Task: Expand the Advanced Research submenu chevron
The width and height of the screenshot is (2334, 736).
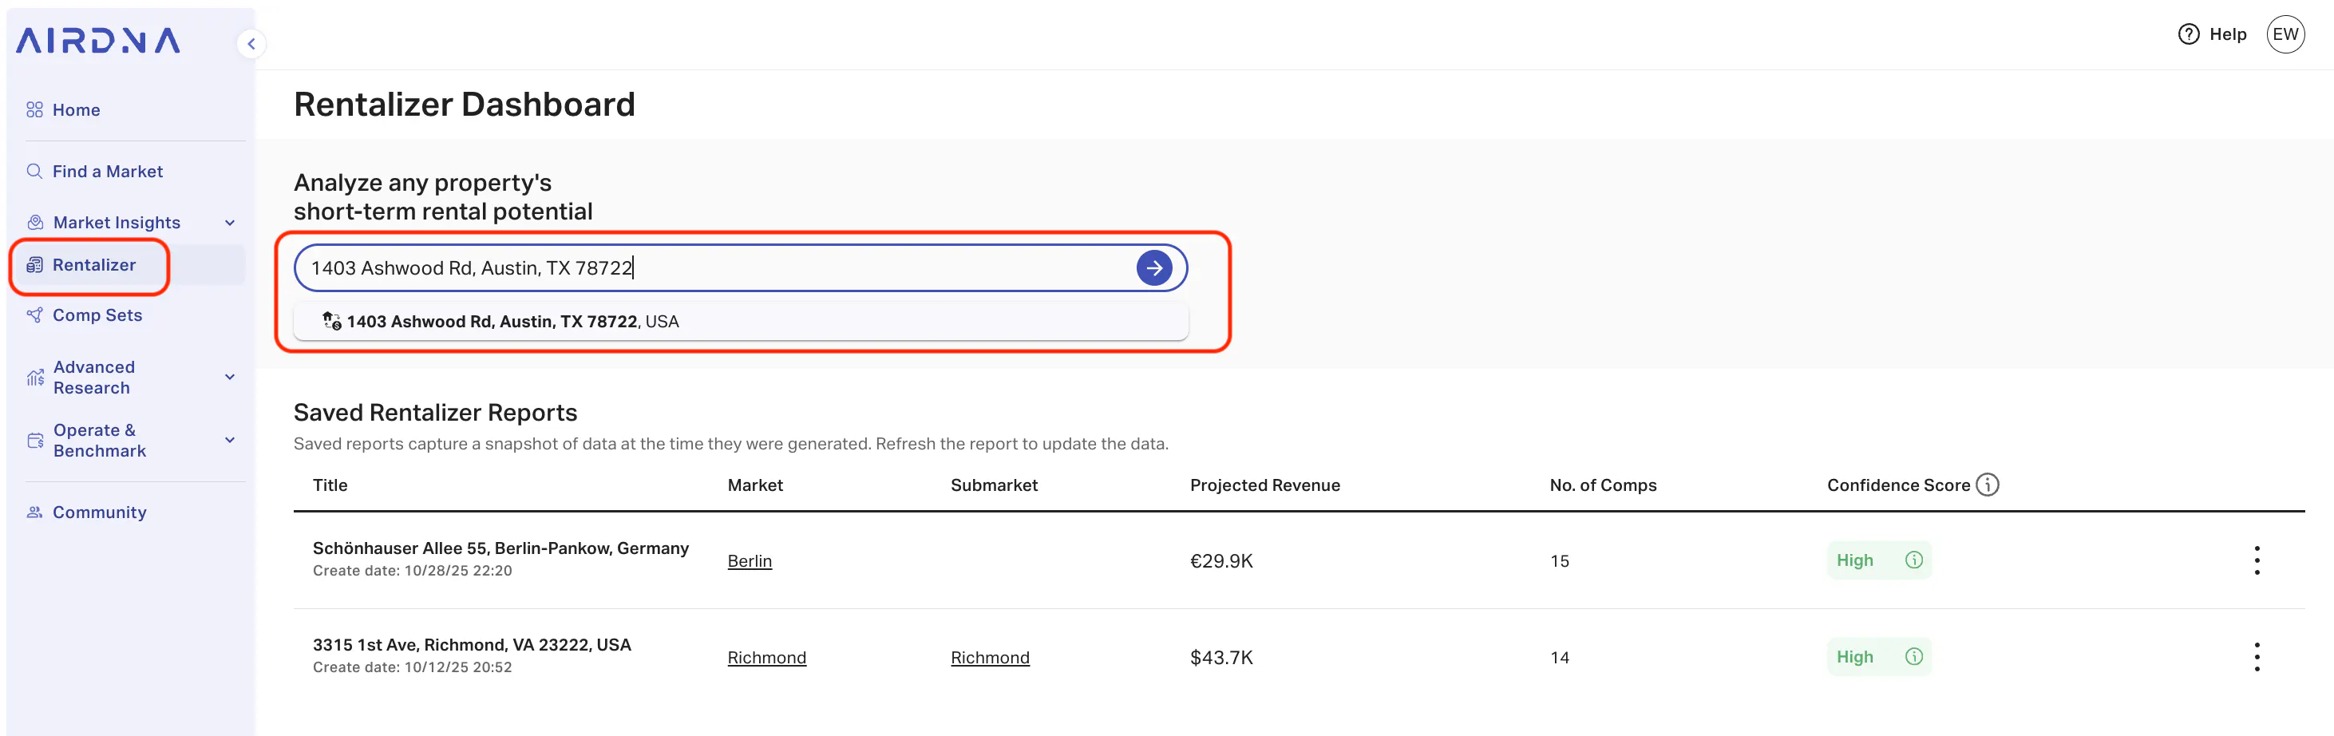Action: [230, 377]
